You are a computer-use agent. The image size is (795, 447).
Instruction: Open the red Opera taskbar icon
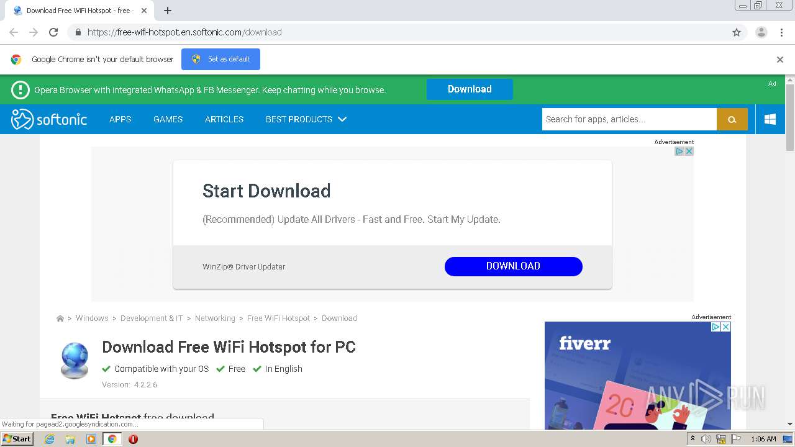click(133, 439)
